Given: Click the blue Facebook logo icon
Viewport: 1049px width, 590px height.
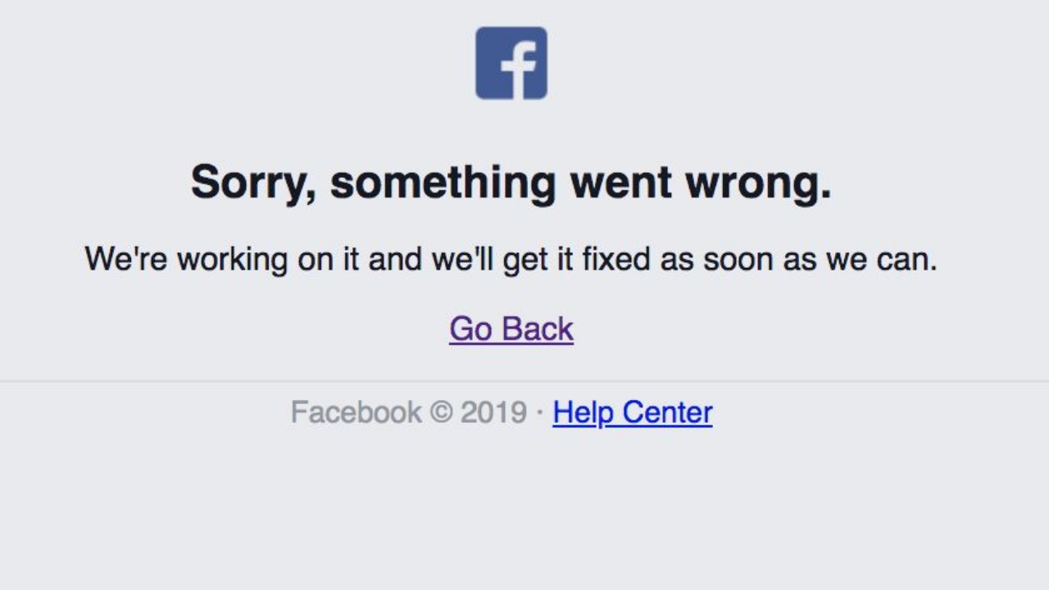Looking at the screenshot, I should [x=511, y=63].
